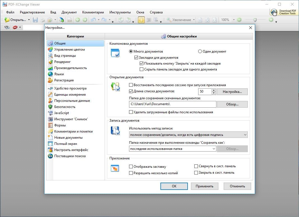This screenshot has width=299, height=217.
Task: Click the Undo arrow toolbar icon
Action: pyautogui.click(x=93, y=20)
